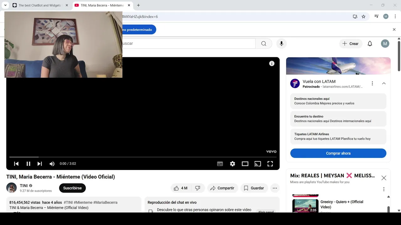Skip to previous video in playlist
Image resolution: width=401 pixels, height=225 pixels.
click(x=16, y=164)
